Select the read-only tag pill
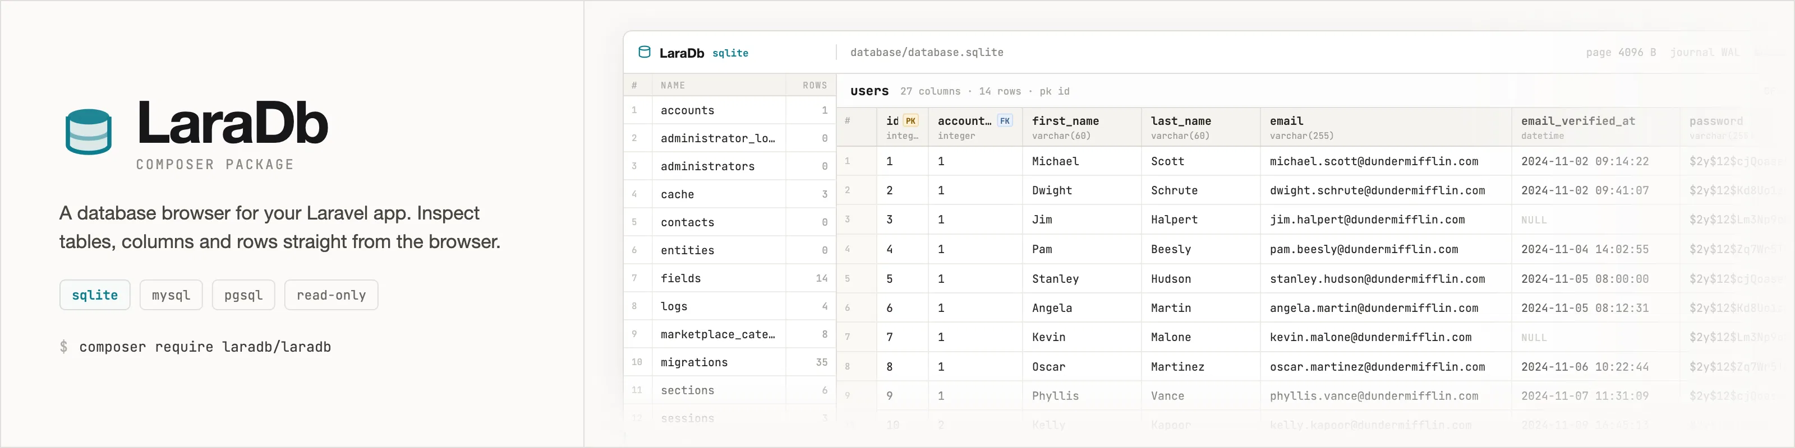Viewport: 1795px width, 448px height. pos(331,295)
